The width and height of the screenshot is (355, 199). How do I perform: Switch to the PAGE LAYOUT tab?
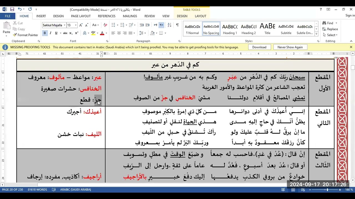(x=81, y=16)
